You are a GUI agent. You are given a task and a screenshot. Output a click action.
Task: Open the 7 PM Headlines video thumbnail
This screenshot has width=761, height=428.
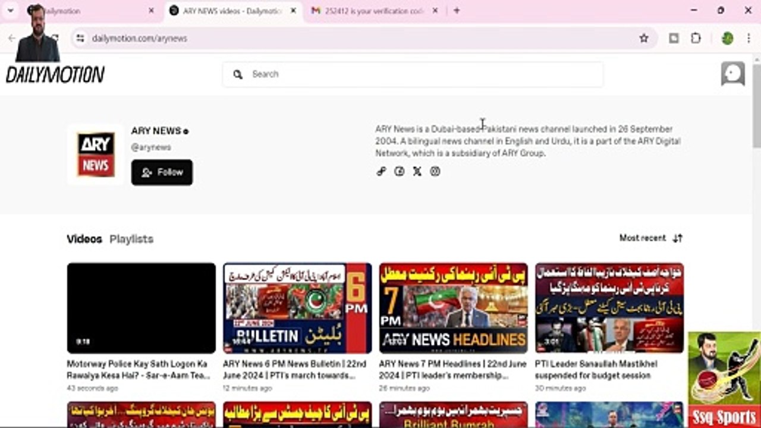(x=454, y=308)
